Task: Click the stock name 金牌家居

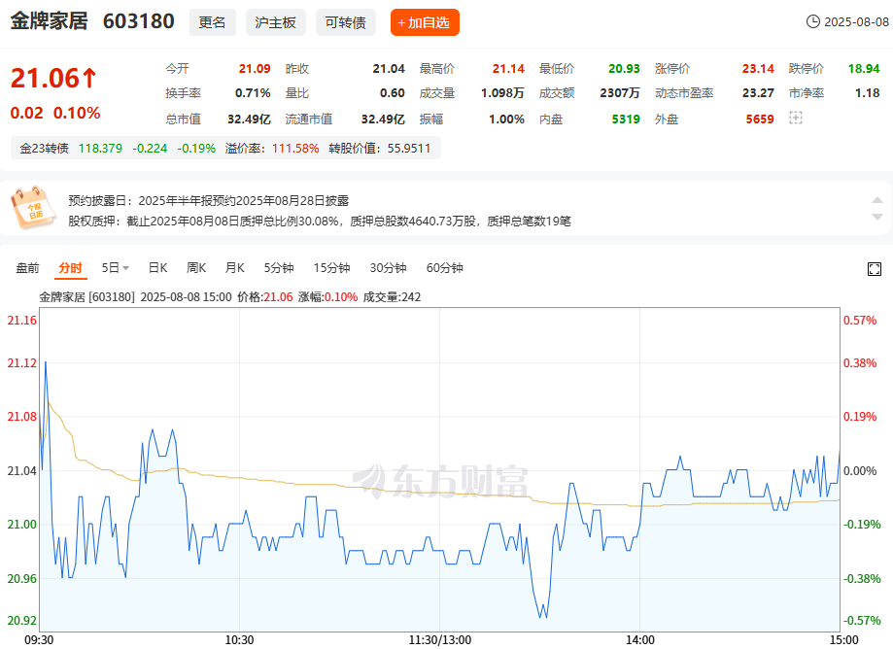Action: (49, 21)
